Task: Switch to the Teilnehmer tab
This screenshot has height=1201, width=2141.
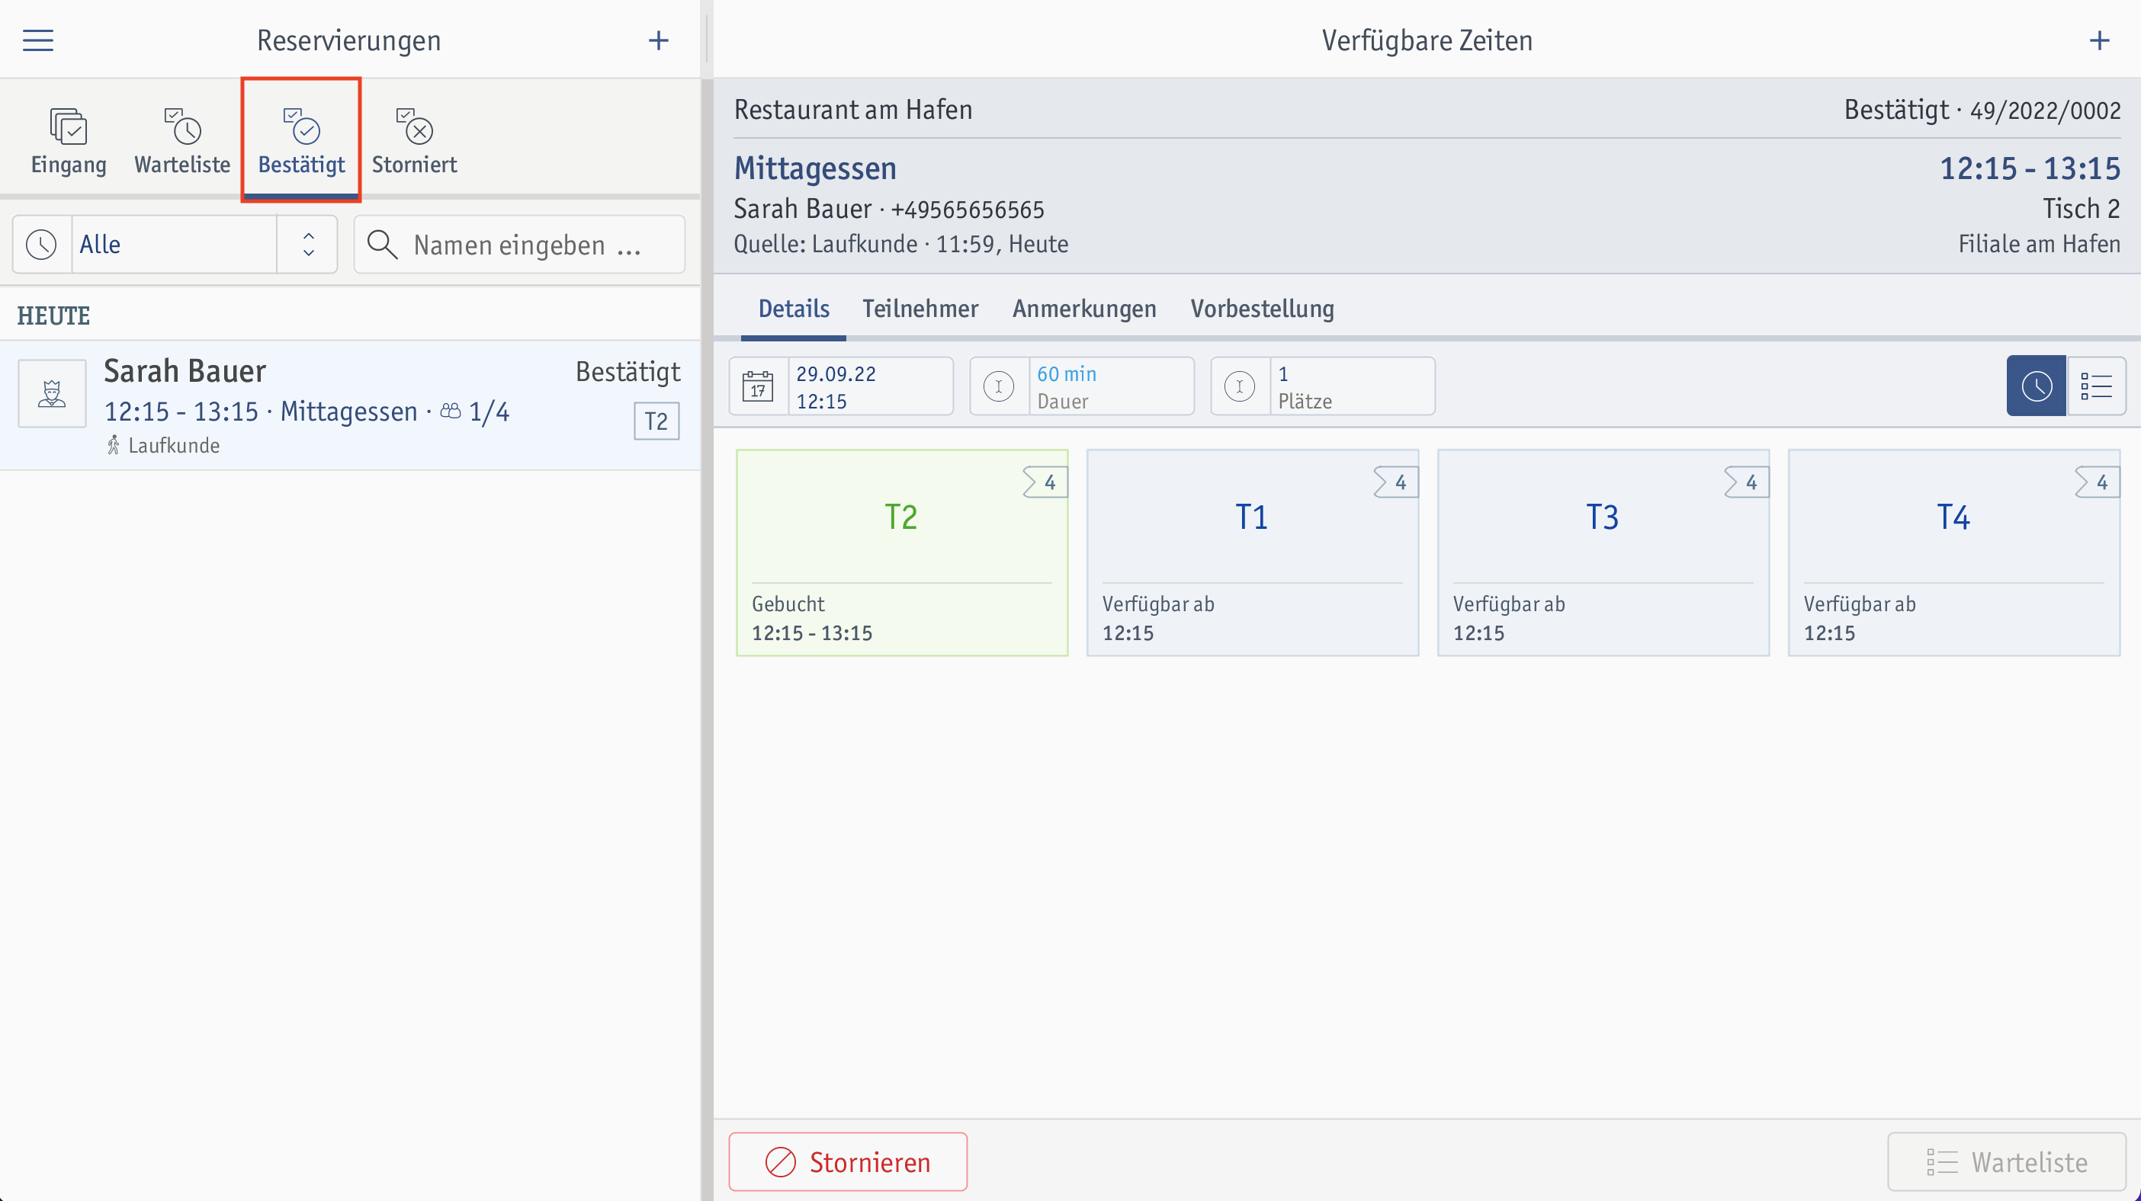Action: (920, 308)
